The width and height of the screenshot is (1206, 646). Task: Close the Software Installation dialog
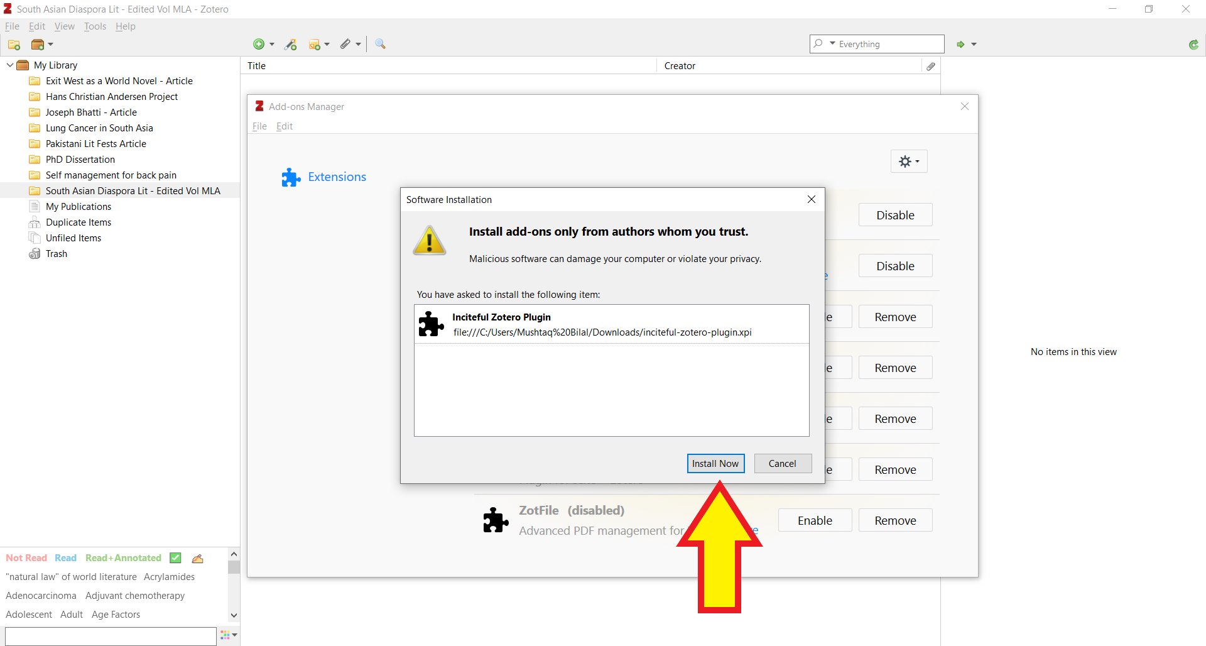pyautogui.click(x=812, y=199)
